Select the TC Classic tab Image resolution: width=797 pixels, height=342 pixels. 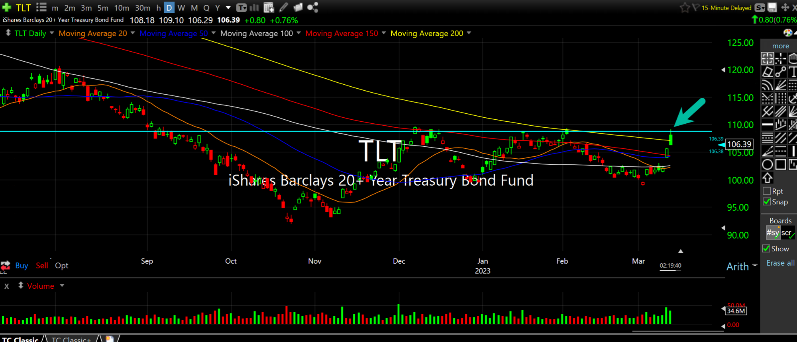pyautogui.click(x=20, y=339)
